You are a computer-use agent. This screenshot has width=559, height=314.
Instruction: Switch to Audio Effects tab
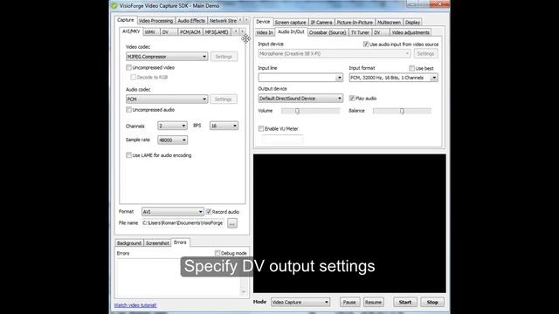coord(191,21)
